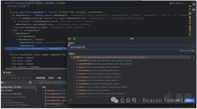
Task: Expand the moduleExports variable node
Action: 42,94
